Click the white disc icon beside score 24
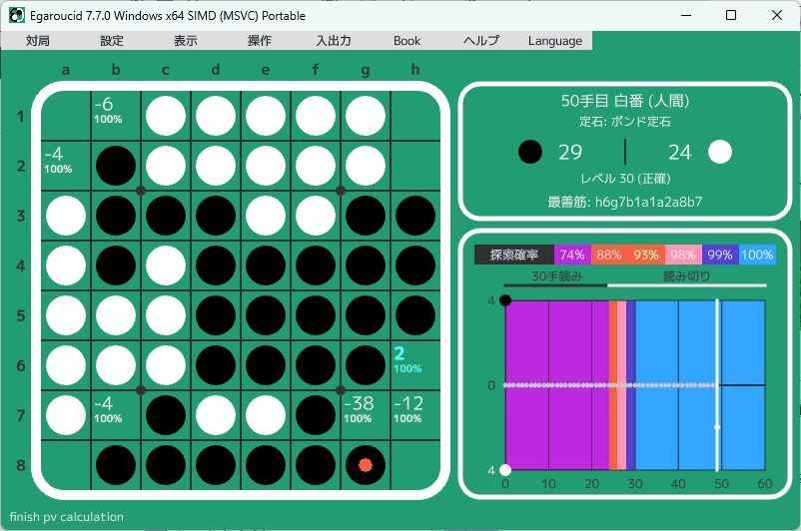 720,152
